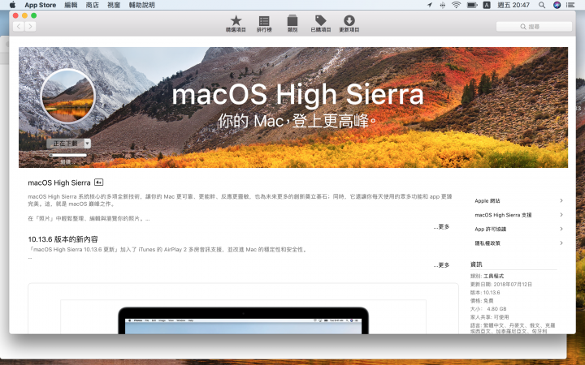Click the 正在下載 button
The height and width of the screenshot is (365, 585).
65,144
